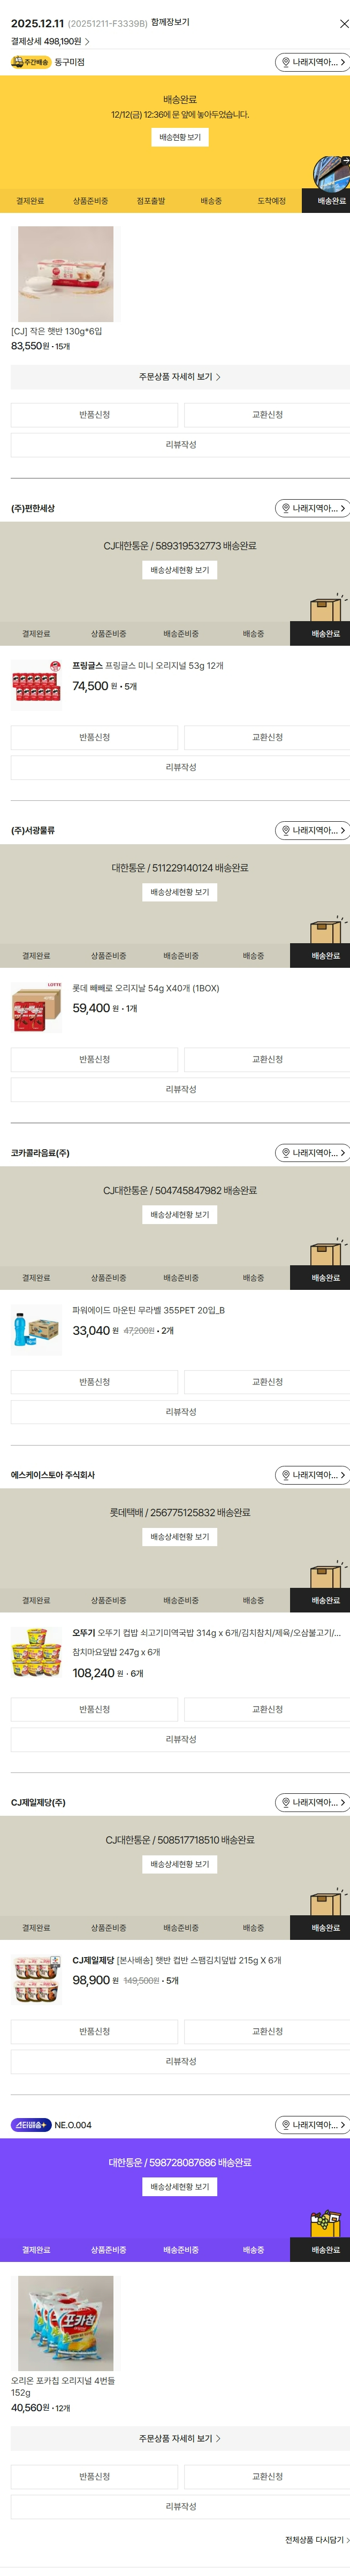Screen dimensions: 350x2576
Task: Open the Lotte Pepero product image
Action: (37, 1007)
